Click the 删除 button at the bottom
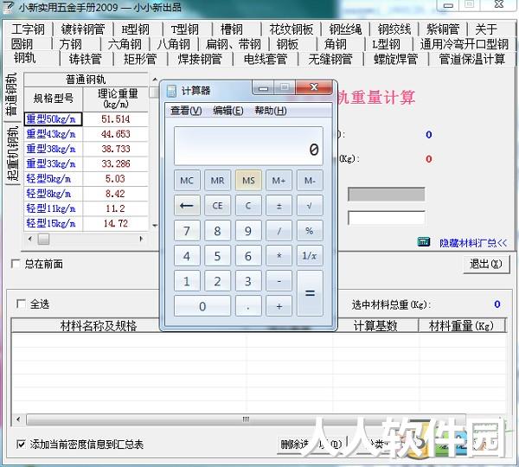Viewport: 519px width, 467px height. [311, 444]
